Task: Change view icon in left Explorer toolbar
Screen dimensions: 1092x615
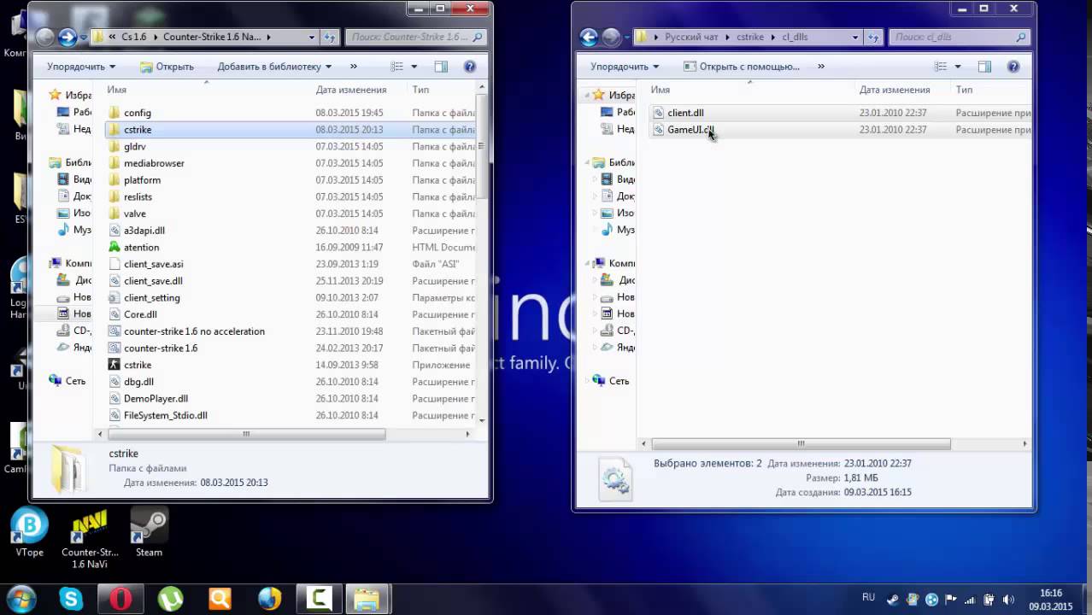Action: click(396, 66)
